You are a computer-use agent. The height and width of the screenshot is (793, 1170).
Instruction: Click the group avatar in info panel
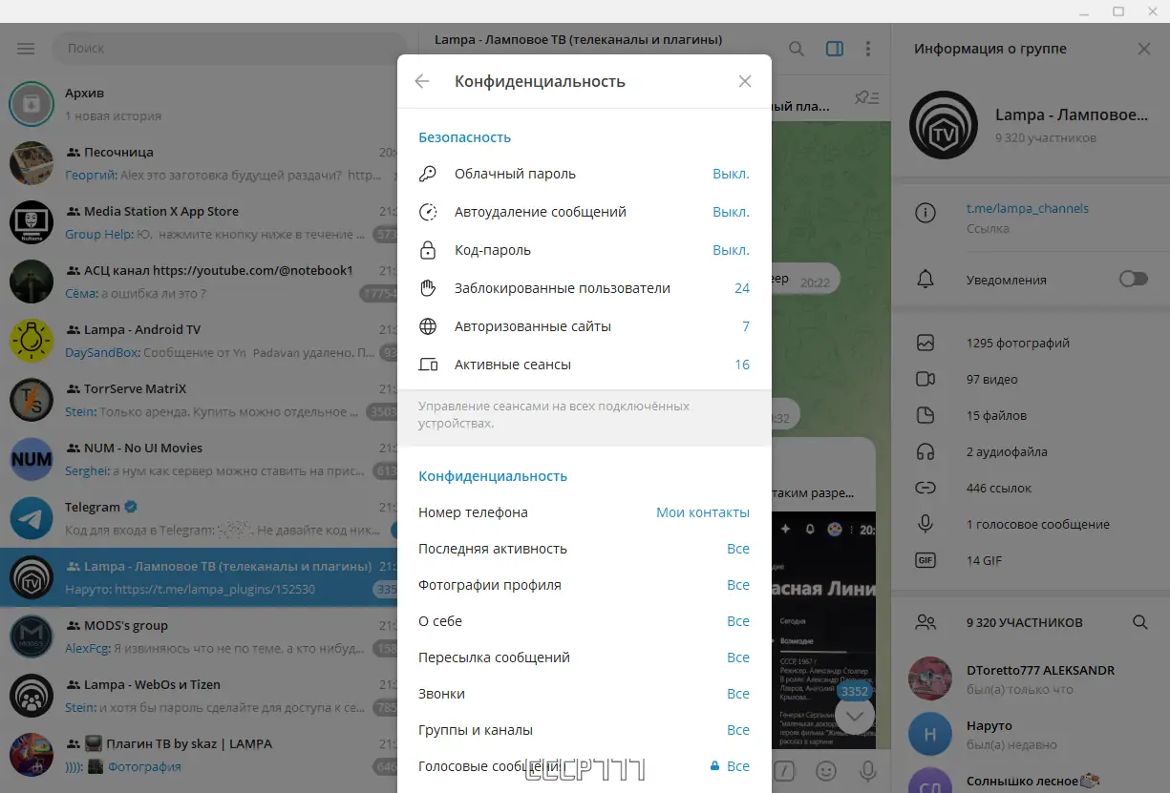click(945, 125)
